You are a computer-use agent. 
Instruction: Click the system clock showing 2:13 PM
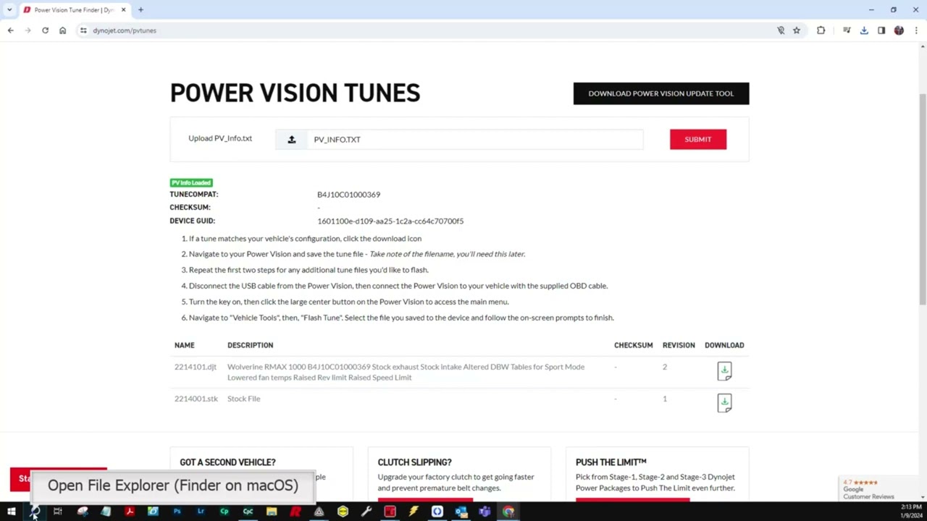pos(911,508)
